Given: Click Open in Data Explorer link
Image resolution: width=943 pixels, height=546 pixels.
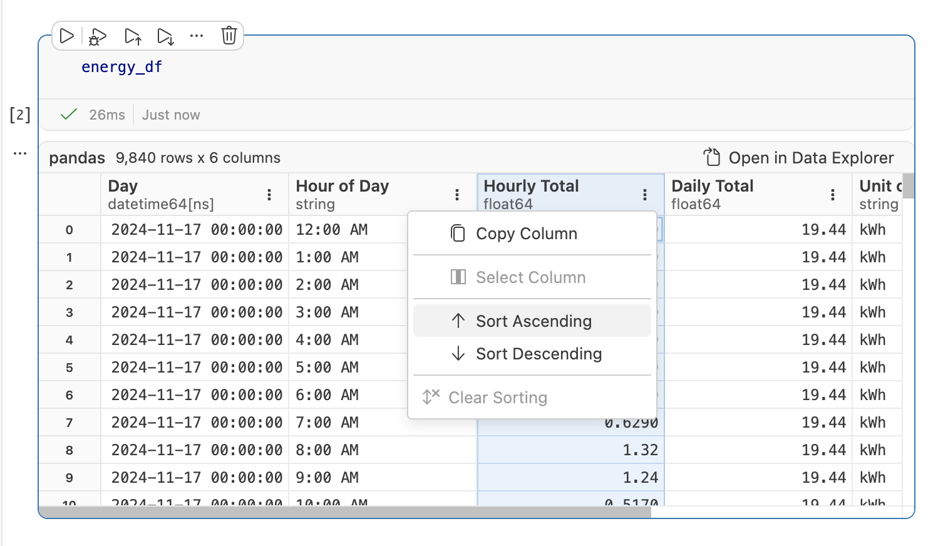Looking at the screenshot, I should [810, 158].
